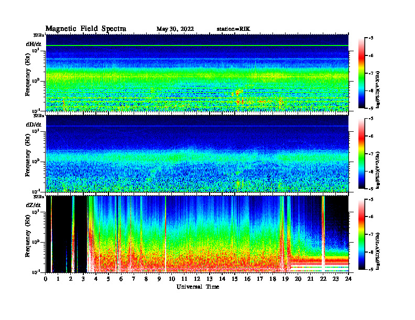Click the "dH/dt" panel label
The width and height of the screenshot is (415, 320).
[x=34, y=44]
